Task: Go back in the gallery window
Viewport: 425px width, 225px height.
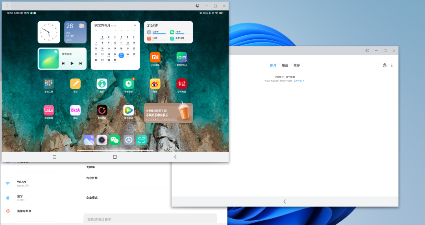Action: (x=285, y=201)
